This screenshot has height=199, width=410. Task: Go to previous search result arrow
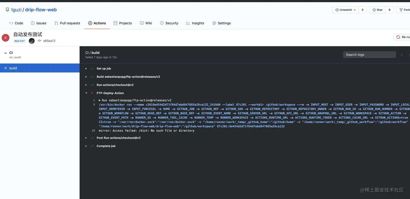click(x=402, y=55)
